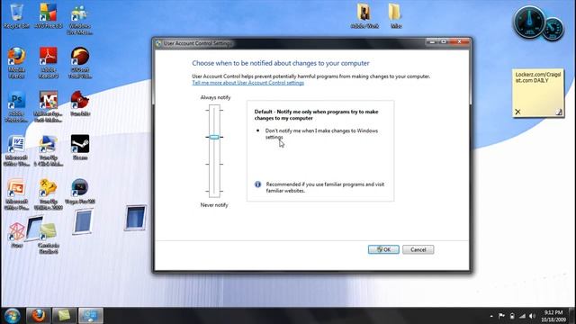Click OK to apply UAC settings

click(383, 249)
